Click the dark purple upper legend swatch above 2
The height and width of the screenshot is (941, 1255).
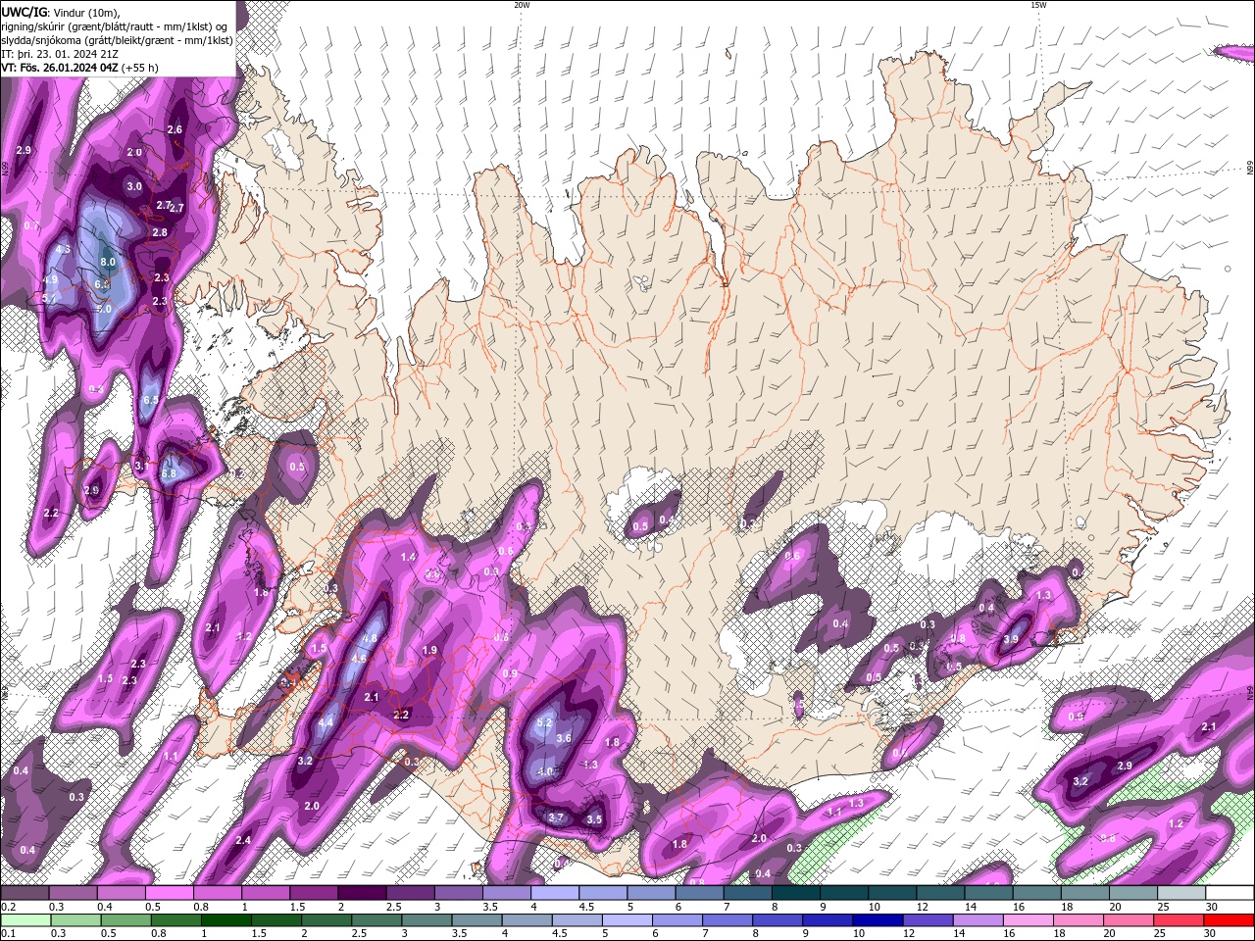(362, 893)
